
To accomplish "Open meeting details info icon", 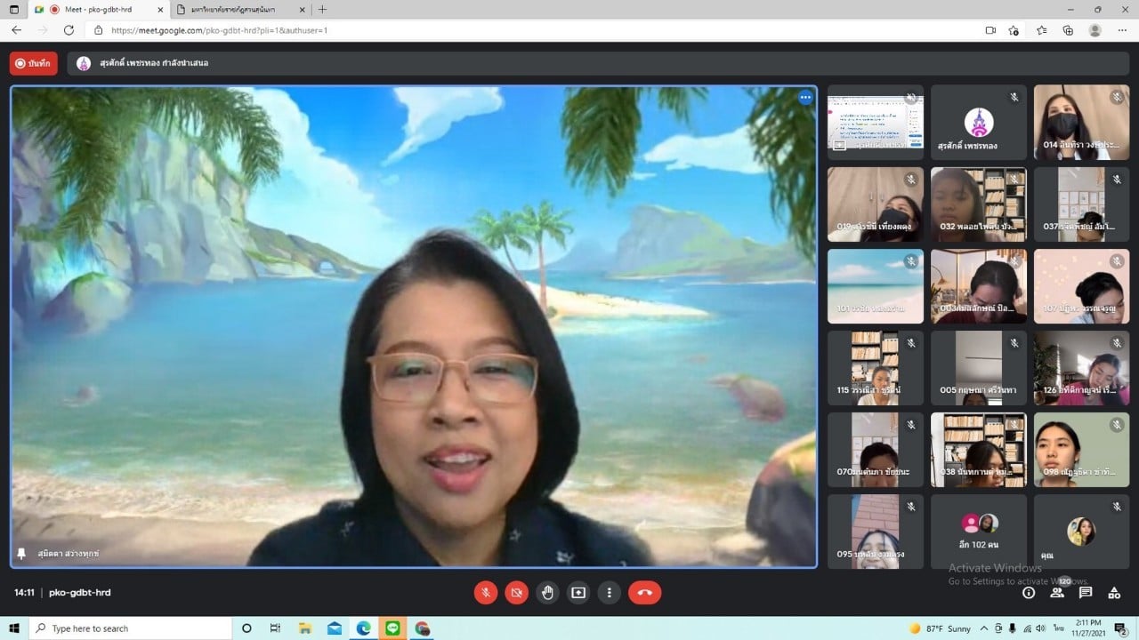I will (1029, 593).
